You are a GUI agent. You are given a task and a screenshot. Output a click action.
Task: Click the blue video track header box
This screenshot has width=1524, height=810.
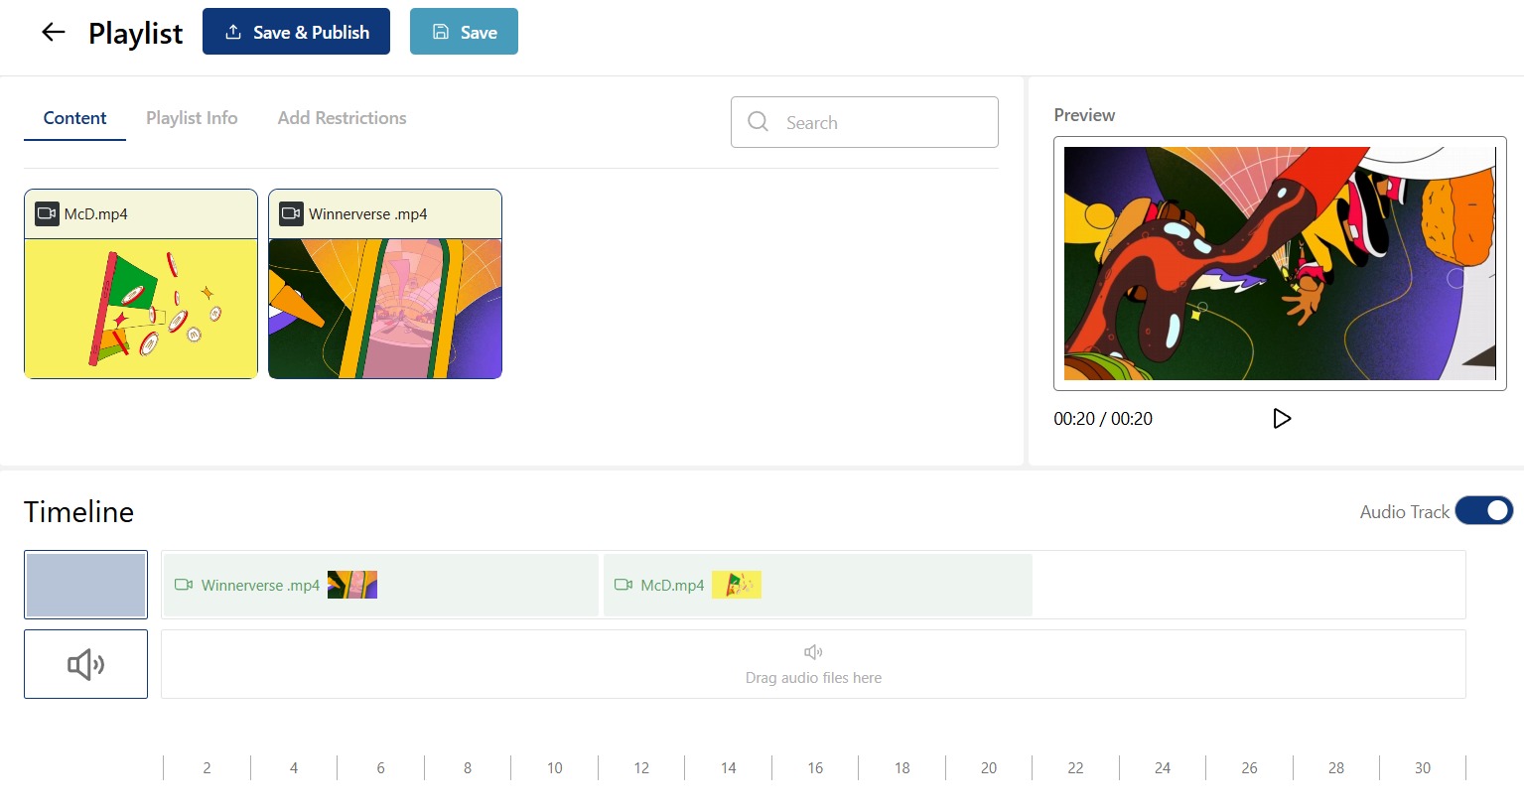(x=85, y=585)
